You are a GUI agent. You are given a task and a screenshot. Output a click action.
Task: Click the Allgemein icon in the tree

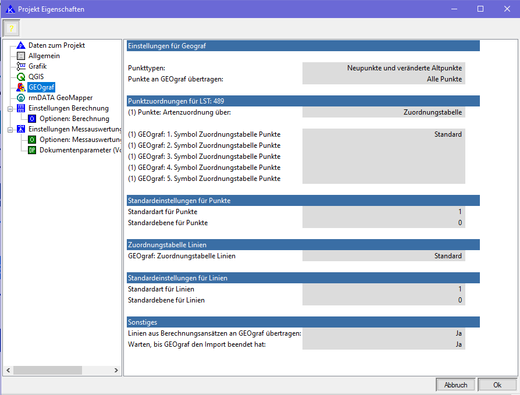[x=21, y=56]
